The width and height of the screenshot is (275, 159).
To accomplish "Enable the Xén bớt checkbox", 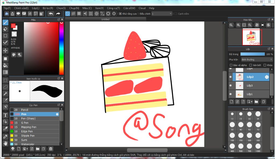I will 251,65.
